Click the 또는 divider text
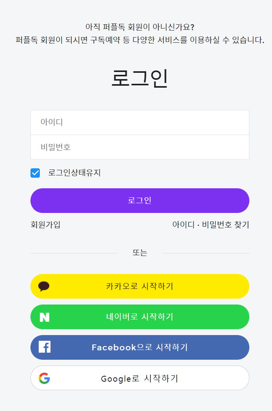The height and width of the screenshot is (411, 272). tap(140, 253)
